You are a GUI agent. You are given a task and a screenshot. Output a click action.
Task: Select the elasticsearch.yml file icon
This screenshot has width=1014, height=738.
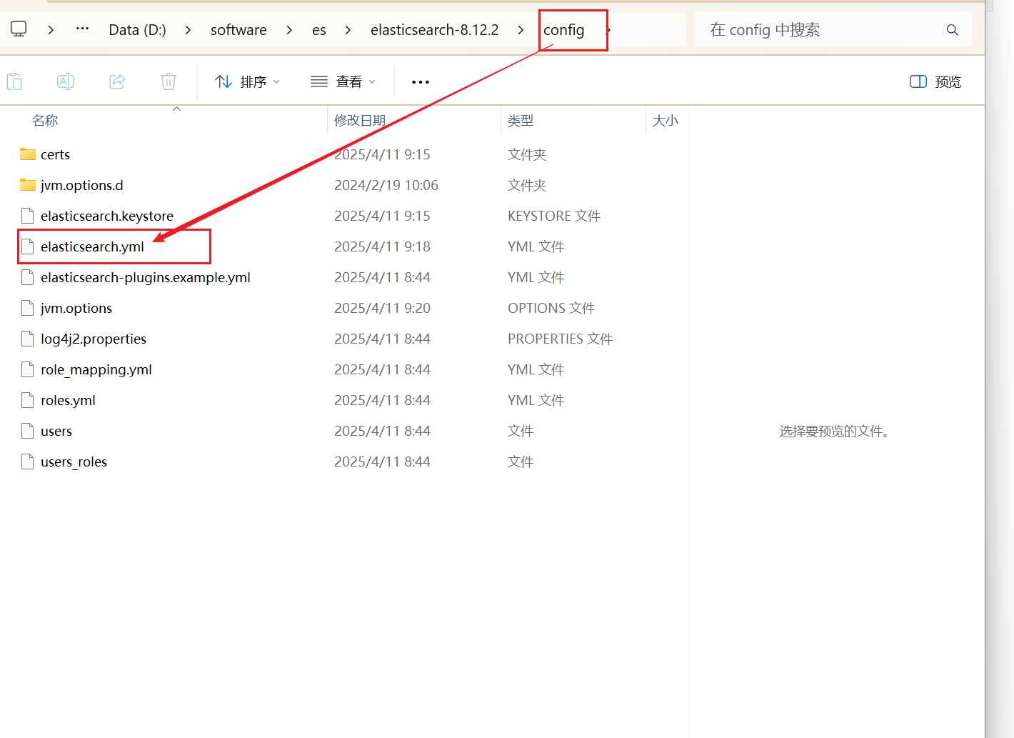tap(28, 246)
